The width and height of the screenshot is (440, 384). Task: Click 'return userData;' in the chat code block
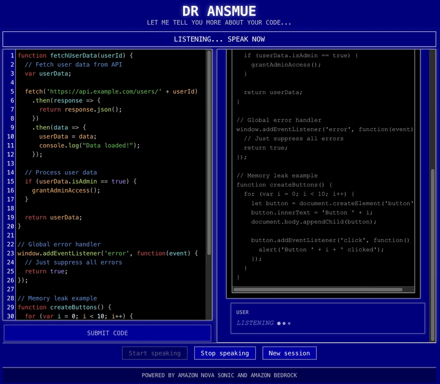273,92
